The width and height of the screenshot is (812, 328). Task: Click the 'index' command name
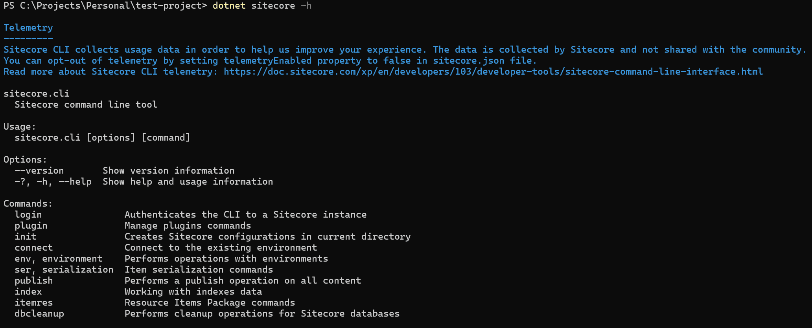point(28,291)
